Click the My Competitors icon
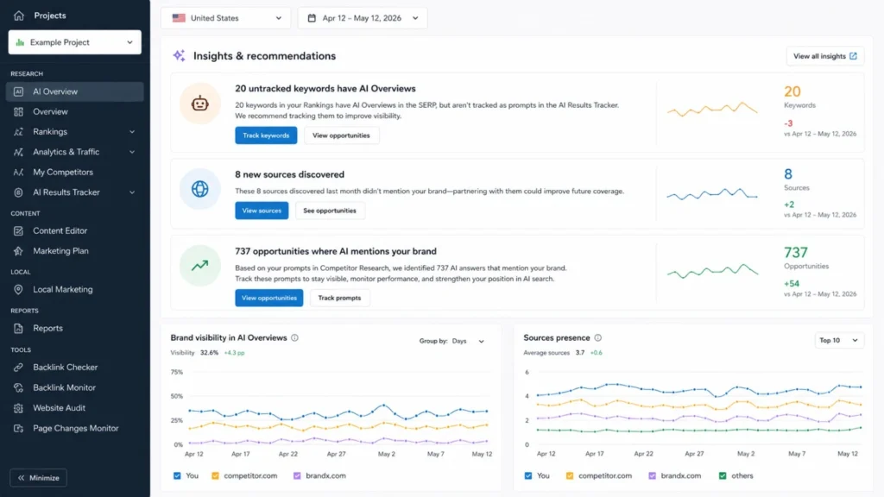884x497 pixels. pos(19,173)
